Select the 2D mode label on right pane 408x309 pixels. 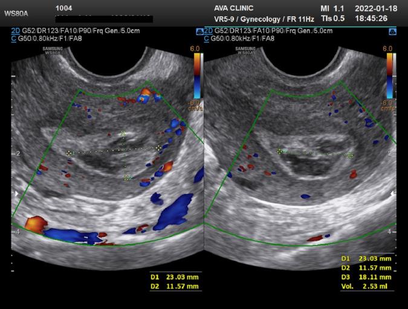pos(209,31)
